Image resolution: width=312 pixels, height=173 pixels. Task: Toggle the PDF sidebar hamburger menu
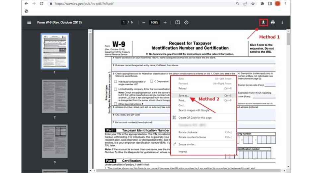(x=29, y=22)
